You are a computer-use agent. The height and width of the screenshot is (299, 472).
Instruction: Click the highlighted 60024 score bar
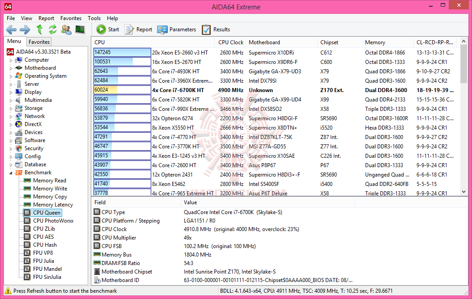[x=122, y=90]
